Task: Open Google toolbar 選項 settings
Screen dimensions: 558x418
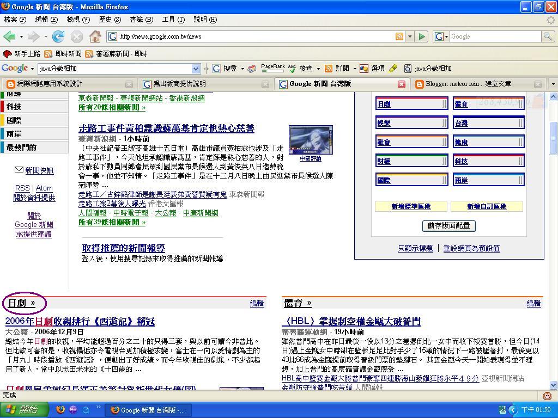Action: click(x=372, y=68)
